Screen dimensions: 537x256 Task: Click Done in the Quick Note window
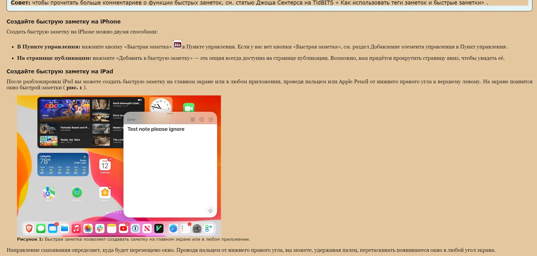[131, 120]
